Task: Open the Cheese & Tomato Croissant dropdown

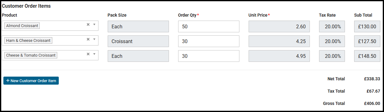Action: [x=94, y=54]
